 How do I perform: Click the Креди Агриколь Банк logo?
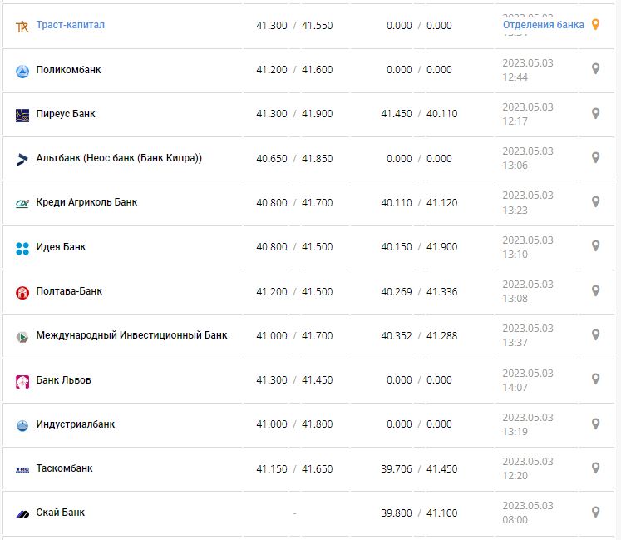pyautogui.click(x=22, y=203)
